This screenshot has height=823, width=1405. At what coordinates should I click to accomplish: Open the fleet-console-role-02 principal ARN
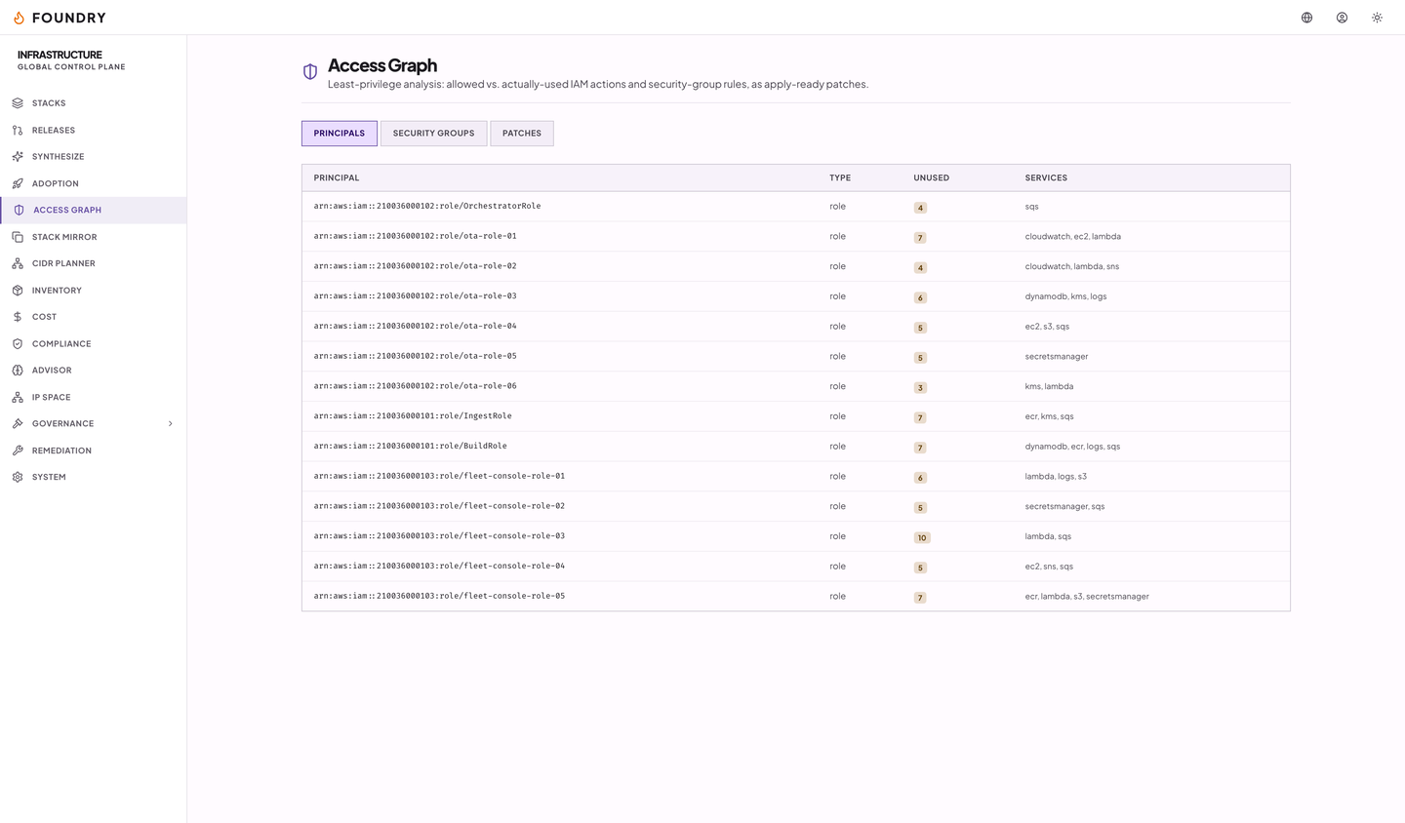pos(439,506)
